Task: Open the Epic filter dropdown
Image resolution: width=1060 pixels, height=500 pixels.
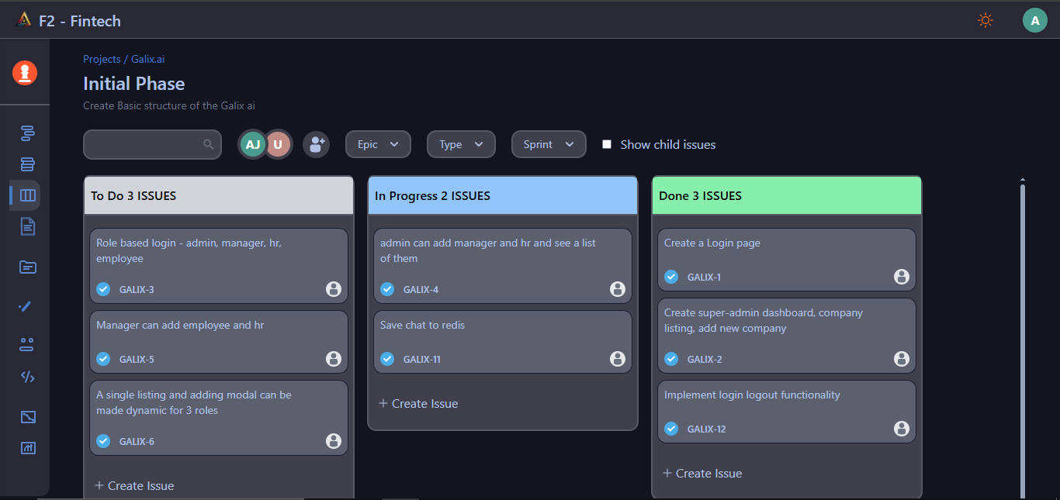Action: coord(378,144)
